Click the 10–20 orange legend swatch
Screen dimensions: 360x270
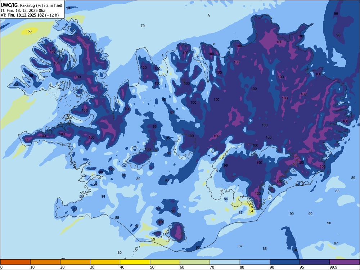coord(45,262)
